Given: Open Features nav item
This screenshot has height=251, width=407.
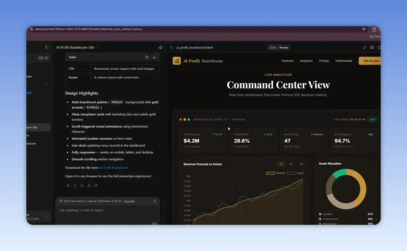Looking at the screenshot, I should pos(287,61).
